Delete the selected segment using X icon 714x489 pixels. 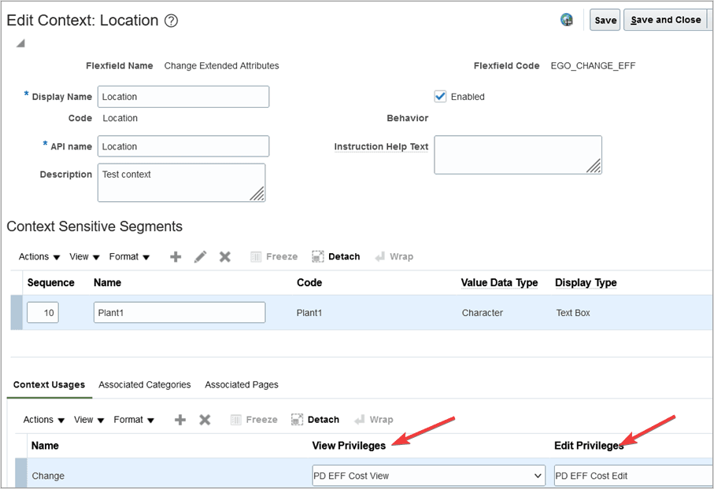click(x=225, y=256)
